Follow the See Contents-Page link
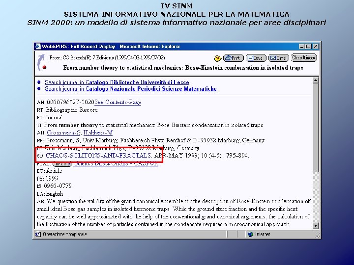Viewport: 354px width, 265px height. tap(118, 102)
